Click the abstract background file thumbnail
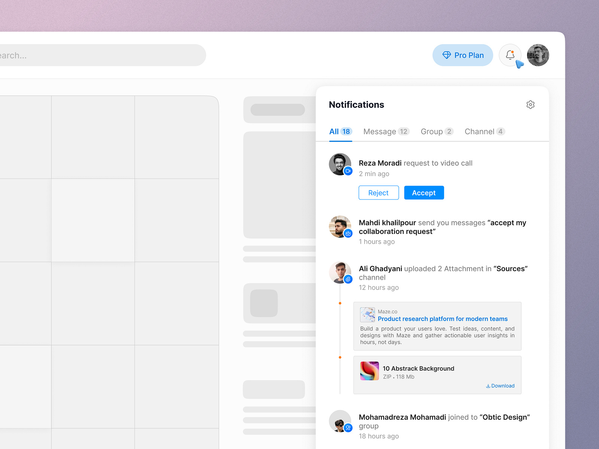599x449 pixels. pyautogui.click(x=370, y=371)
